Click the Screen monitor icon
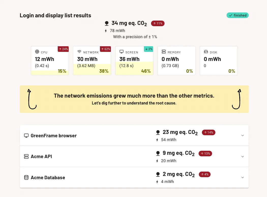The height and width of the screenshot is (197, 267). click(x=122, y=52)
